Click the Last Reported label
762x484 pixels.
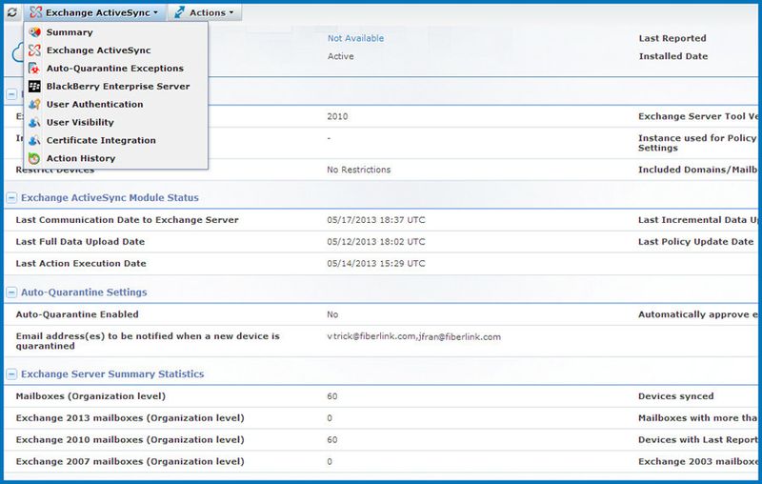point(672,38)
